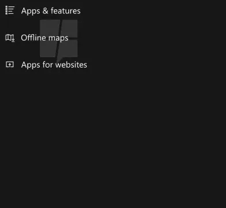Click the Offline maps map icon

(10, 38)
